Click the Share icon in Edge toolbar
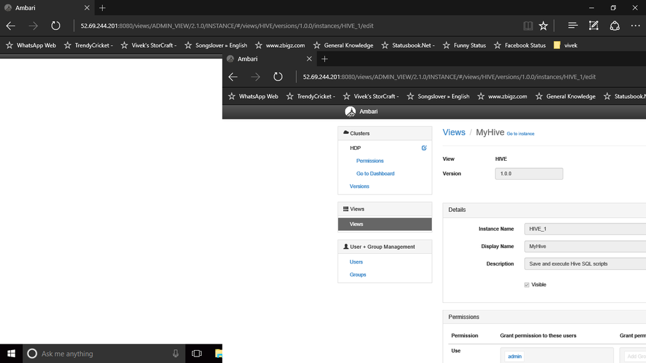Image resolution: width=646 pixels, height=363 pixels. 615,26
